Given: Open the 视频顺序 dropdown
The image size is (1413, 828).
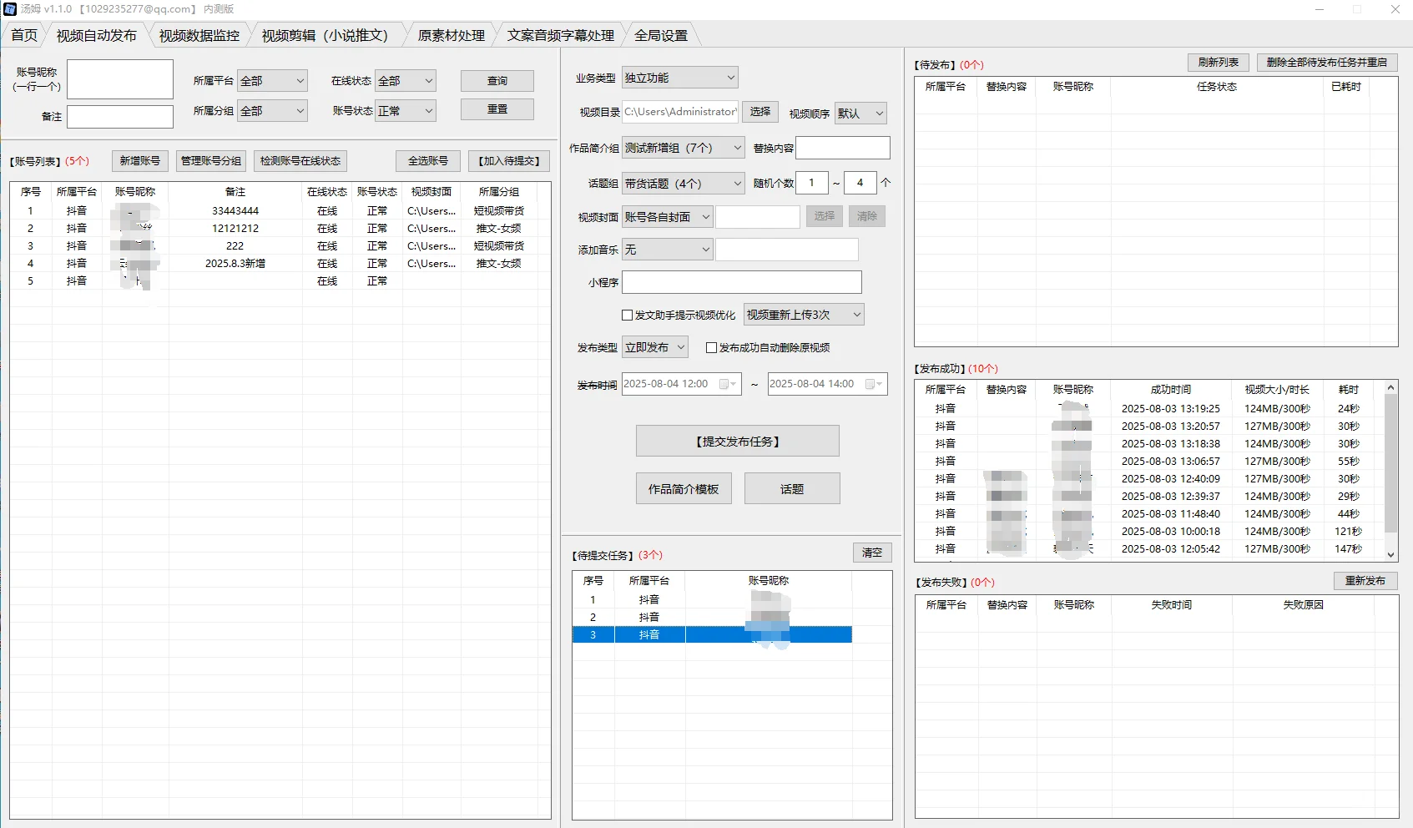Looking at the screenshot, I should pyautogui.click(x=860, y=114).
